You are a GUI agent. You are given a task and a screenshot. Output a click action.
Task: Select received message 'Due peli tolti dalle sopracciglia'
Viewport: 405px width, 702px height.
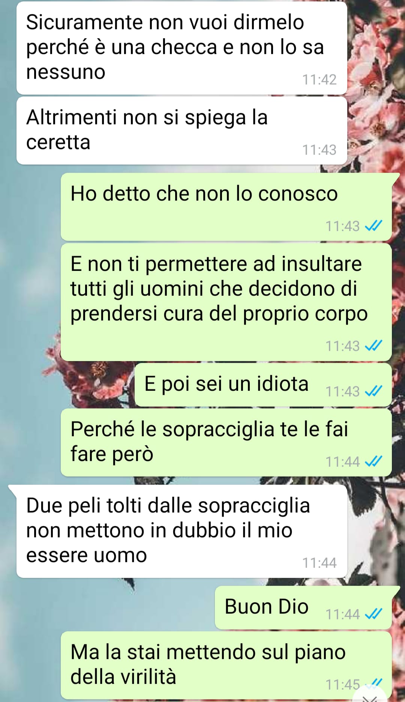[182, 531]
